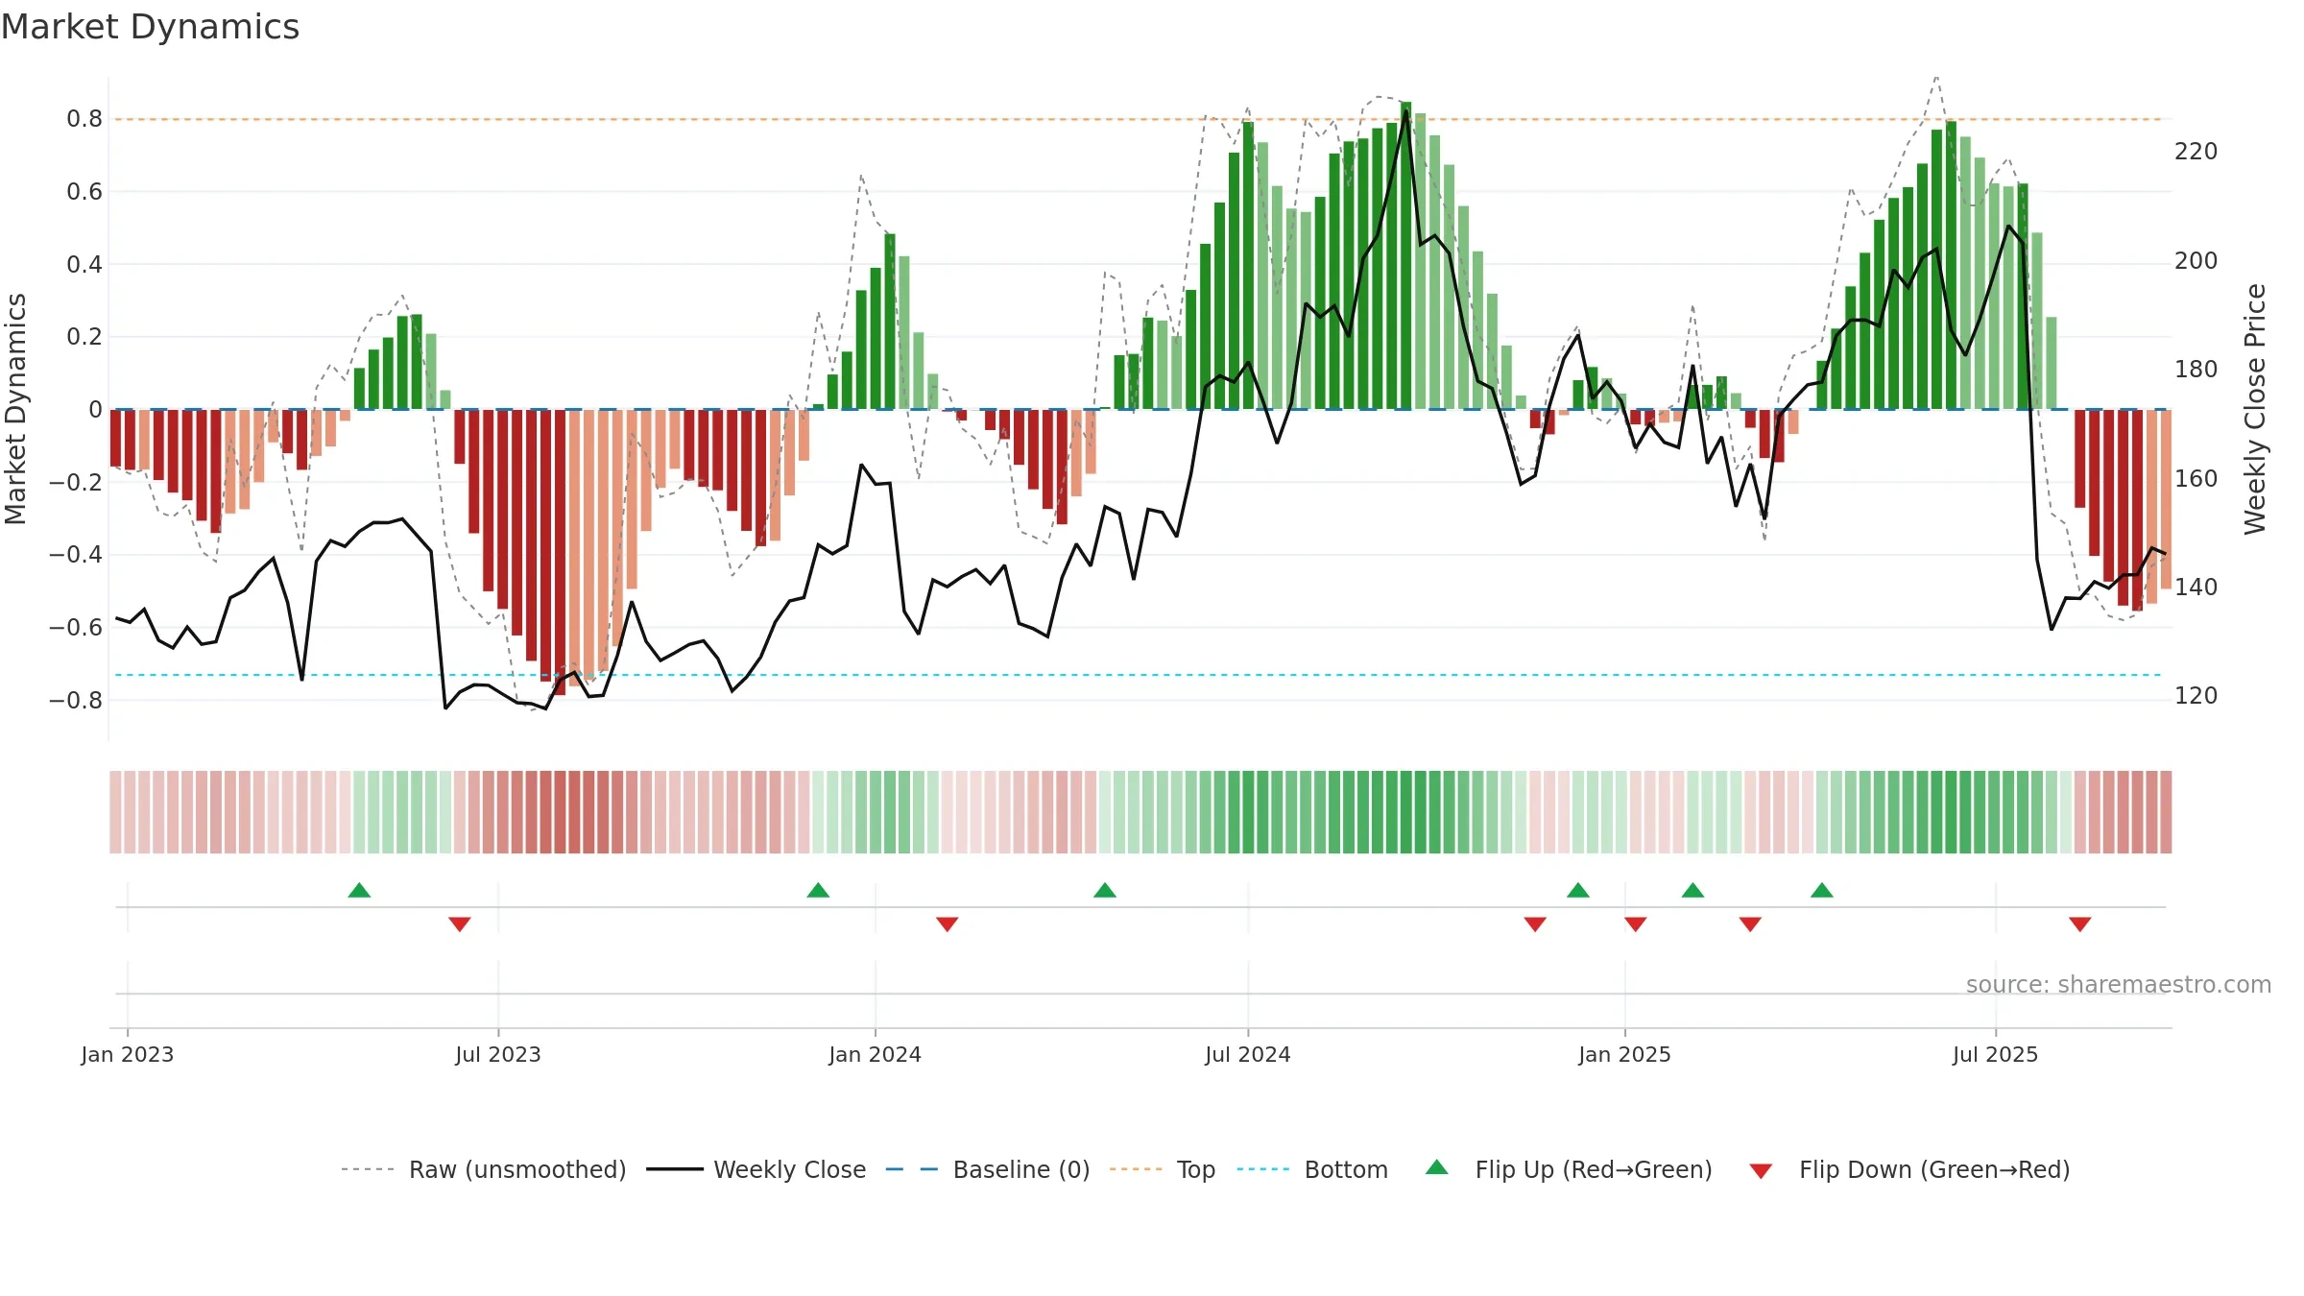Viewport: 2304px width, 1296px height.
Task: Click the green Flip Up marker near April 2023
Action: click(x=359, y=890)
